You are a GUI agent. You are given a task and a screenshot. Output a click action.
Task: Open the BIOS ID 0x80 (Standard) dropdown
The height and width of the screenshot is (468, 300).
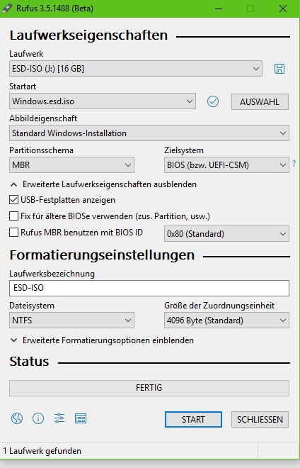[226, 234]
